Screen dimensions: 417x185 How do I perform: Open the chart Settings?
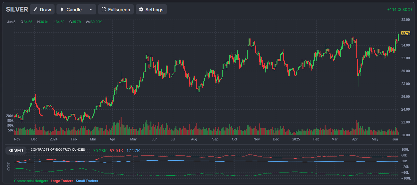pyautogui.click(x=151, y=10)
